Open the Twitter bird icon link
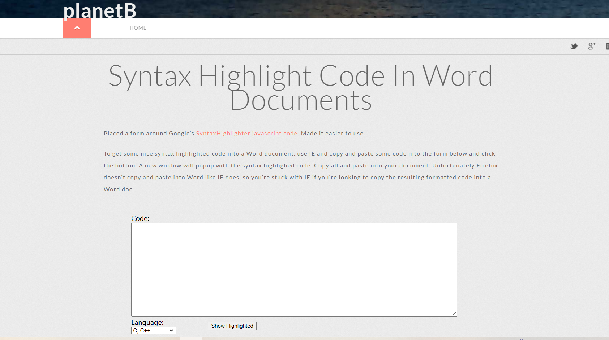609x340 pixels. coord(574,46)
